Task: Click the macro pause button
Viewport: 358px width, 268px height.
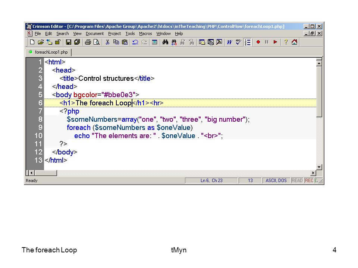Action: pos(267,42)
